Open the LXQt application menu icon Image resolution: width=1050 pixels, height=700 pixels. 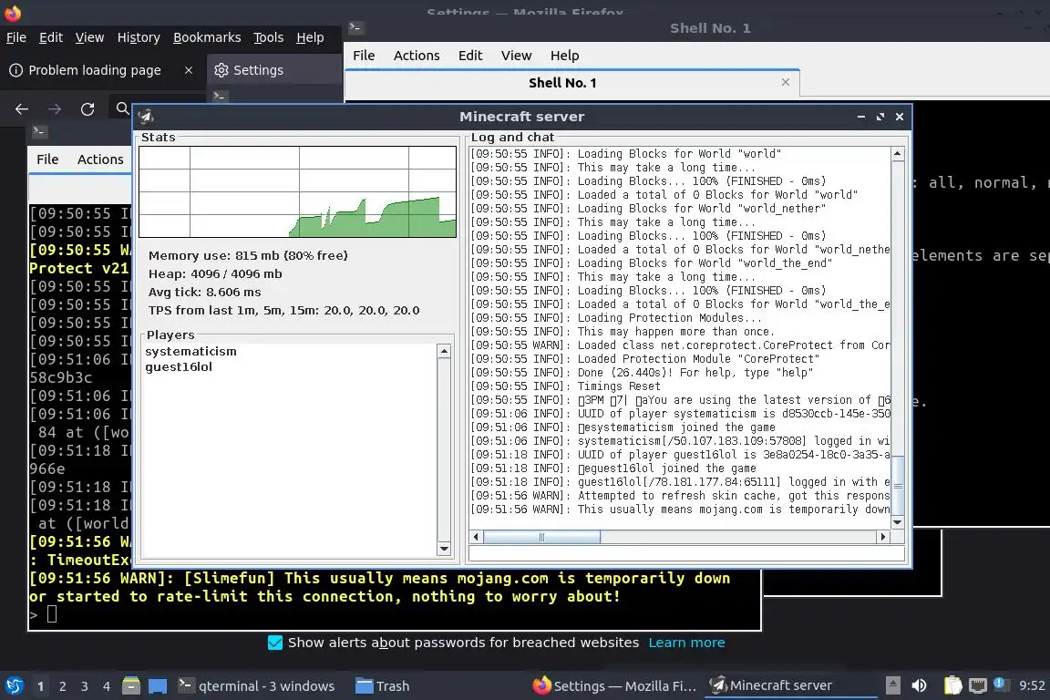tap(14, 685)
